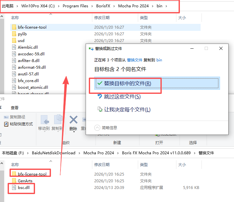Expand the chevron after Program Files breadcrumb
This screenshot has height=202, width=234.
pyautogui.click(x=92, y=6)
